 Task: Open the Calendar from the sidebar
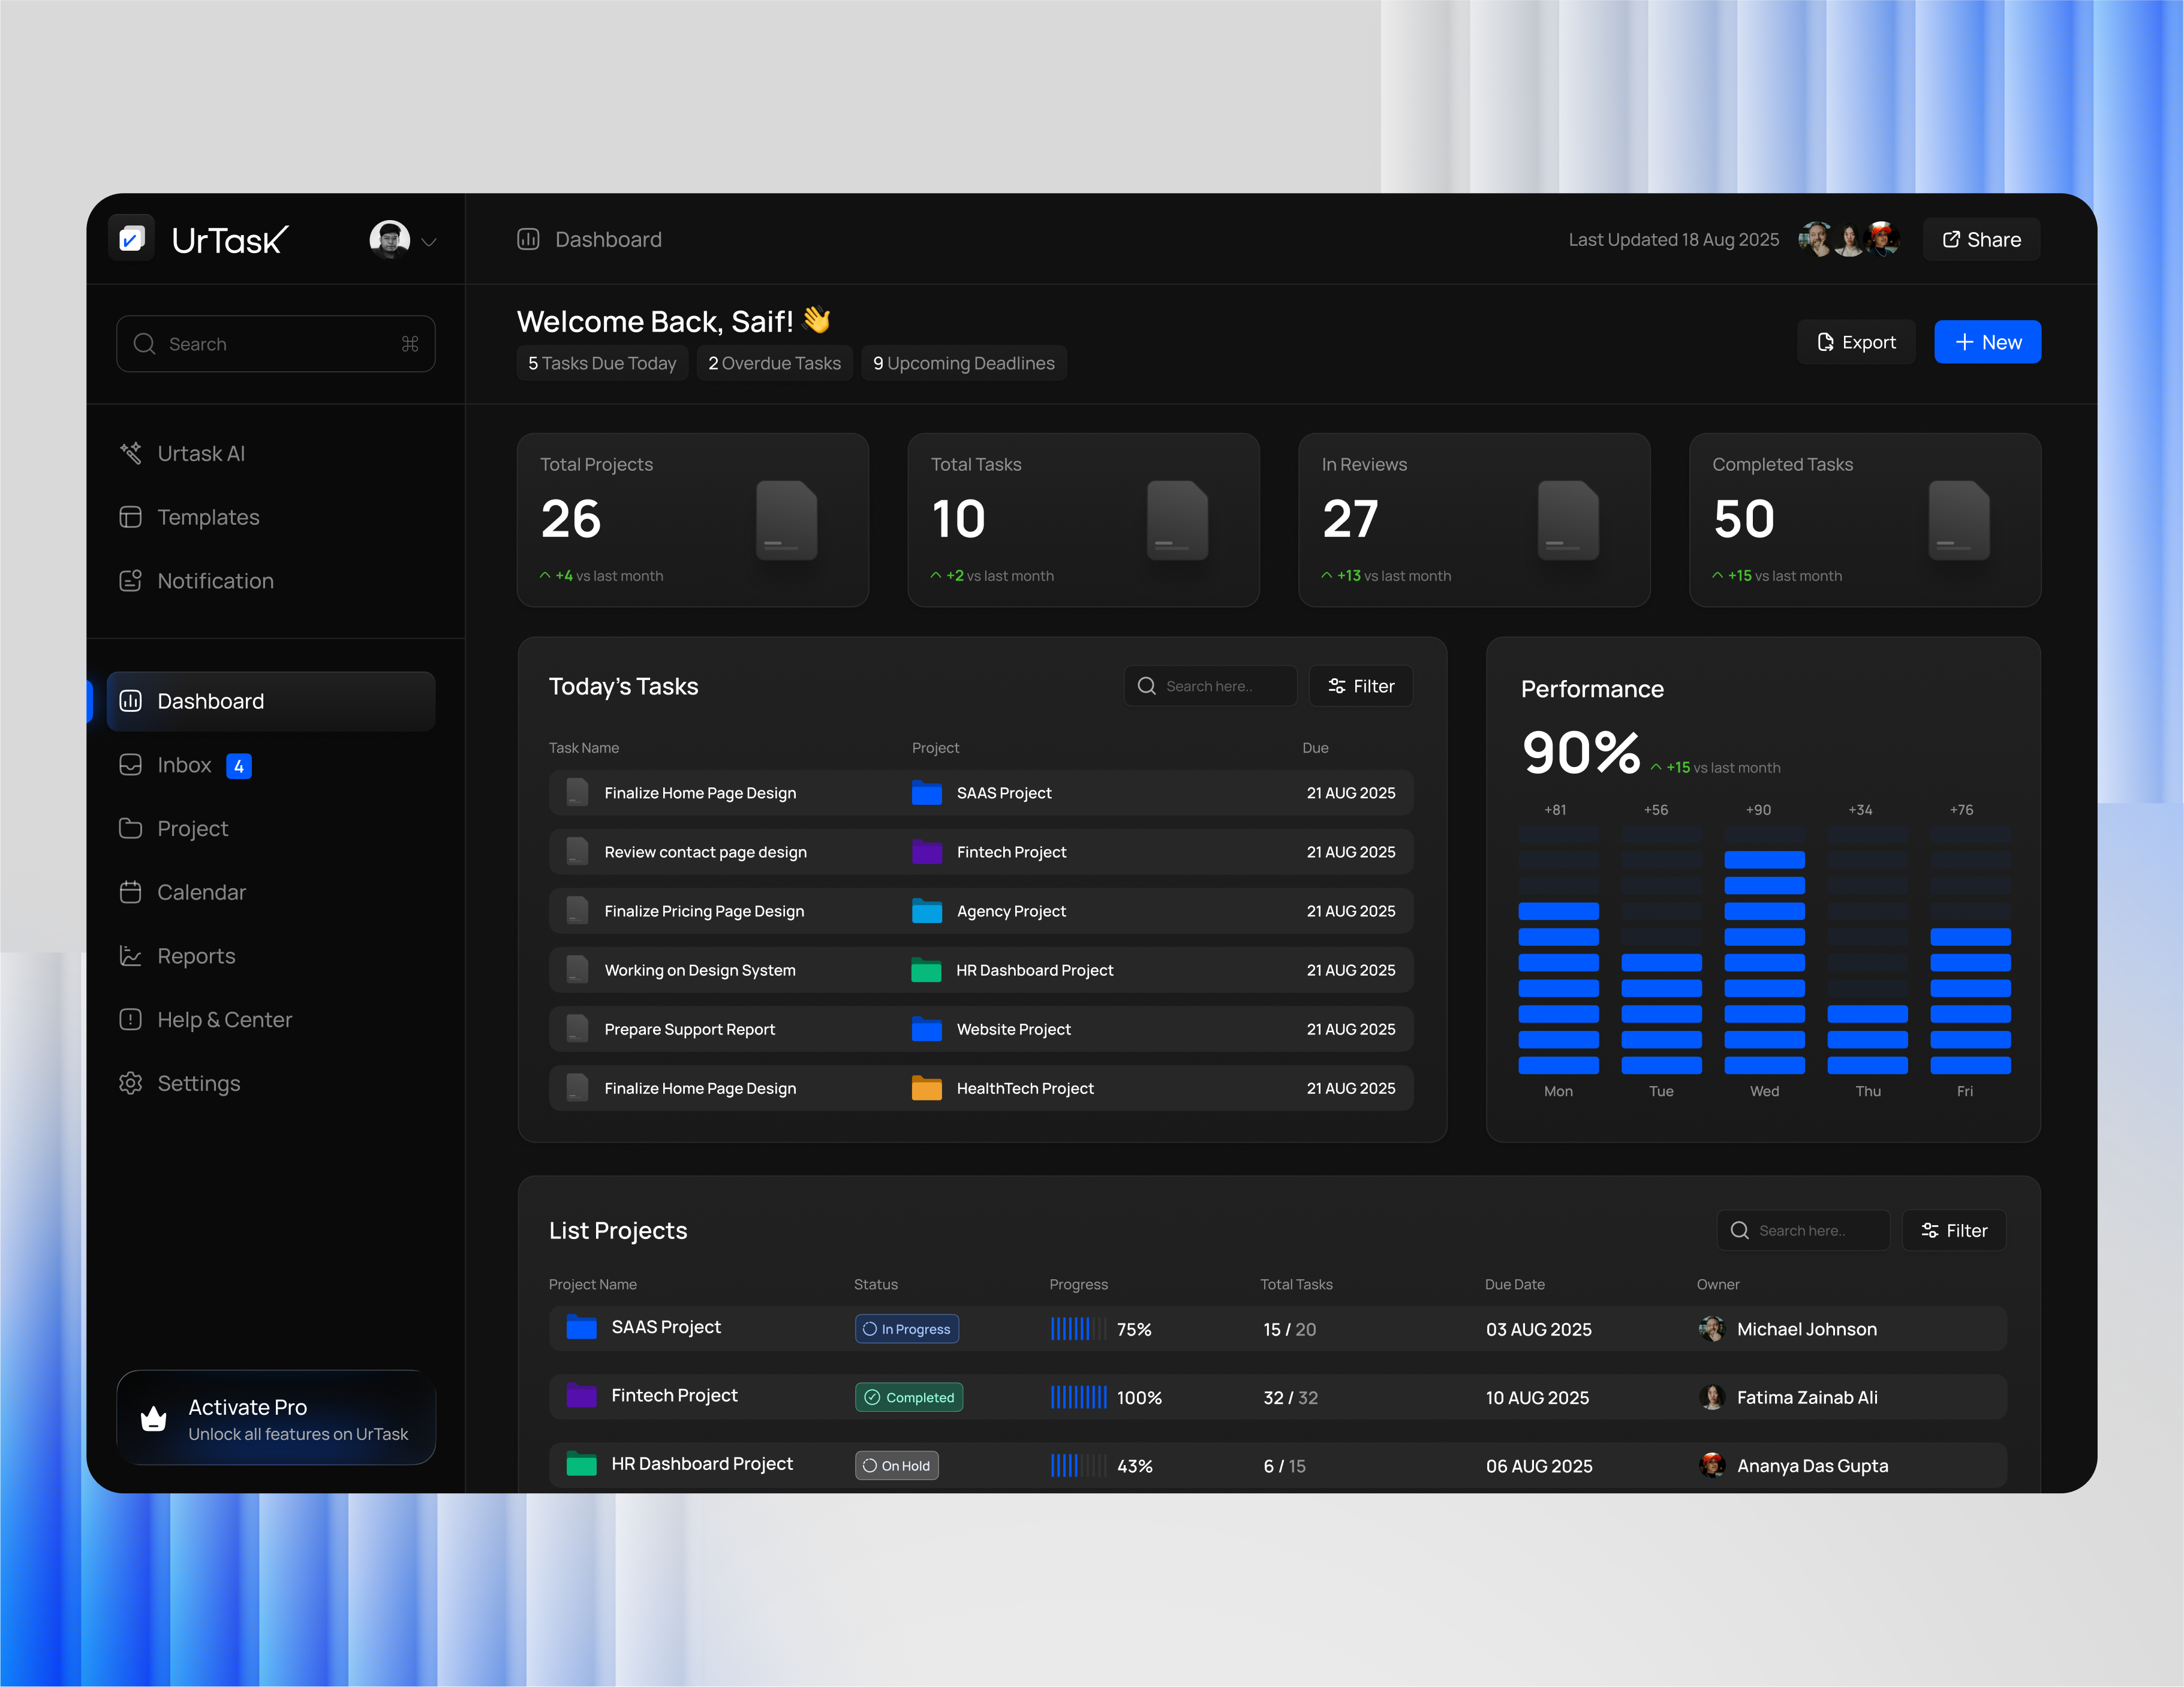(131, 892)
